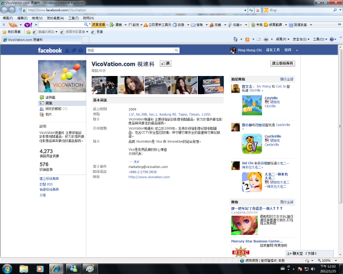The image size is (343, 274).
Task: Open the Tools (O) command bar menu
Action: point(320,39)
